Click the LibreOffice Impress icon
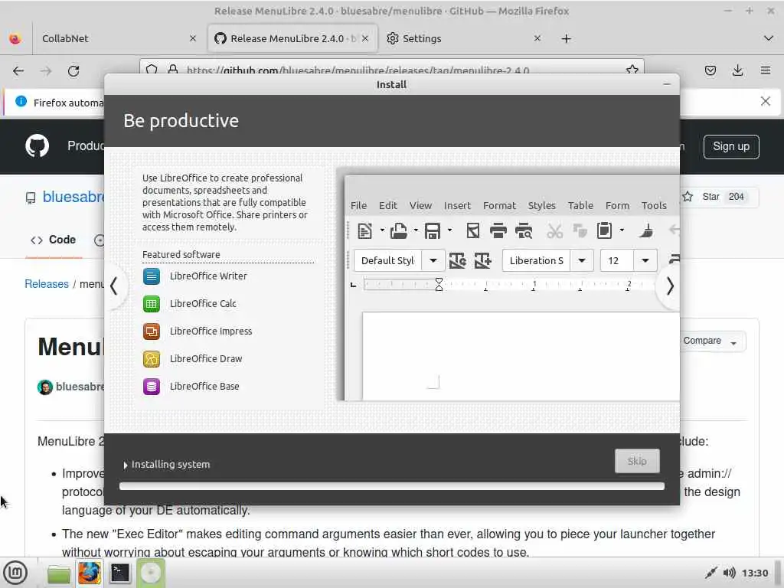784x588 pixels. click(152, 331)
